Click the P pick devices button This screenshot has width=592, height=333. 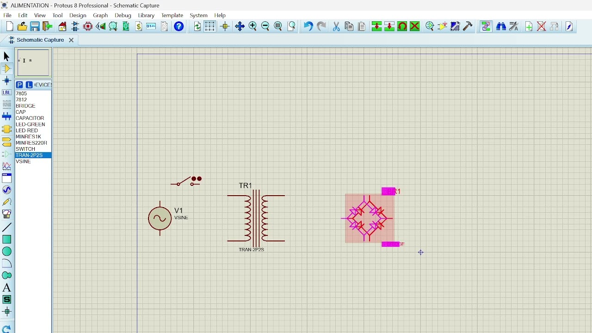(x=19, y=85)
